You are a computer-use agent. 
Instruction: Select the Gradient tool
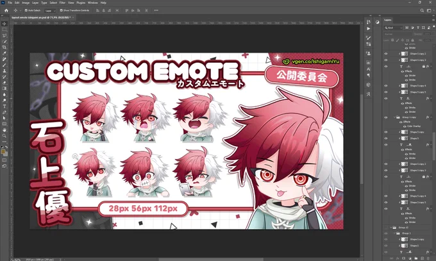[4, 88]
